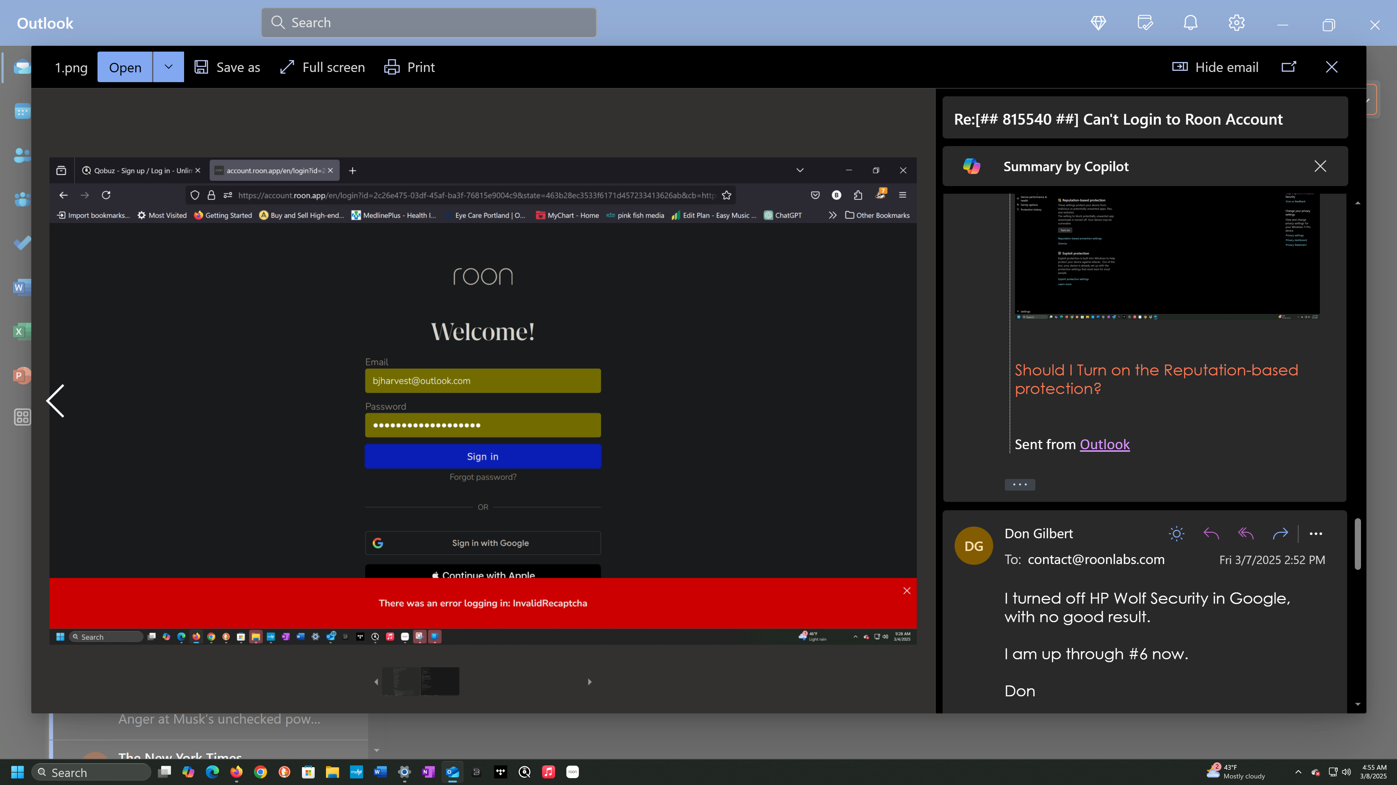Click the '1.png' file name label
This screenshot has height=785, width=1397.
tap(71, 68)
